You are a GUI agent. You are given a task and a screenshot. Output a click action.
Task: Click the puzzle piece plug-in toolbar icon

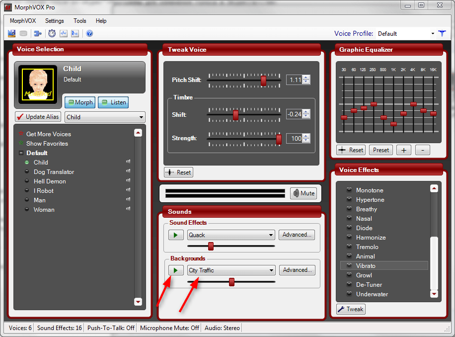coord(37,34)
